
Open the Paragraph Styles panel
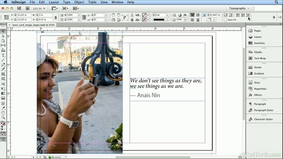[264, 110]
